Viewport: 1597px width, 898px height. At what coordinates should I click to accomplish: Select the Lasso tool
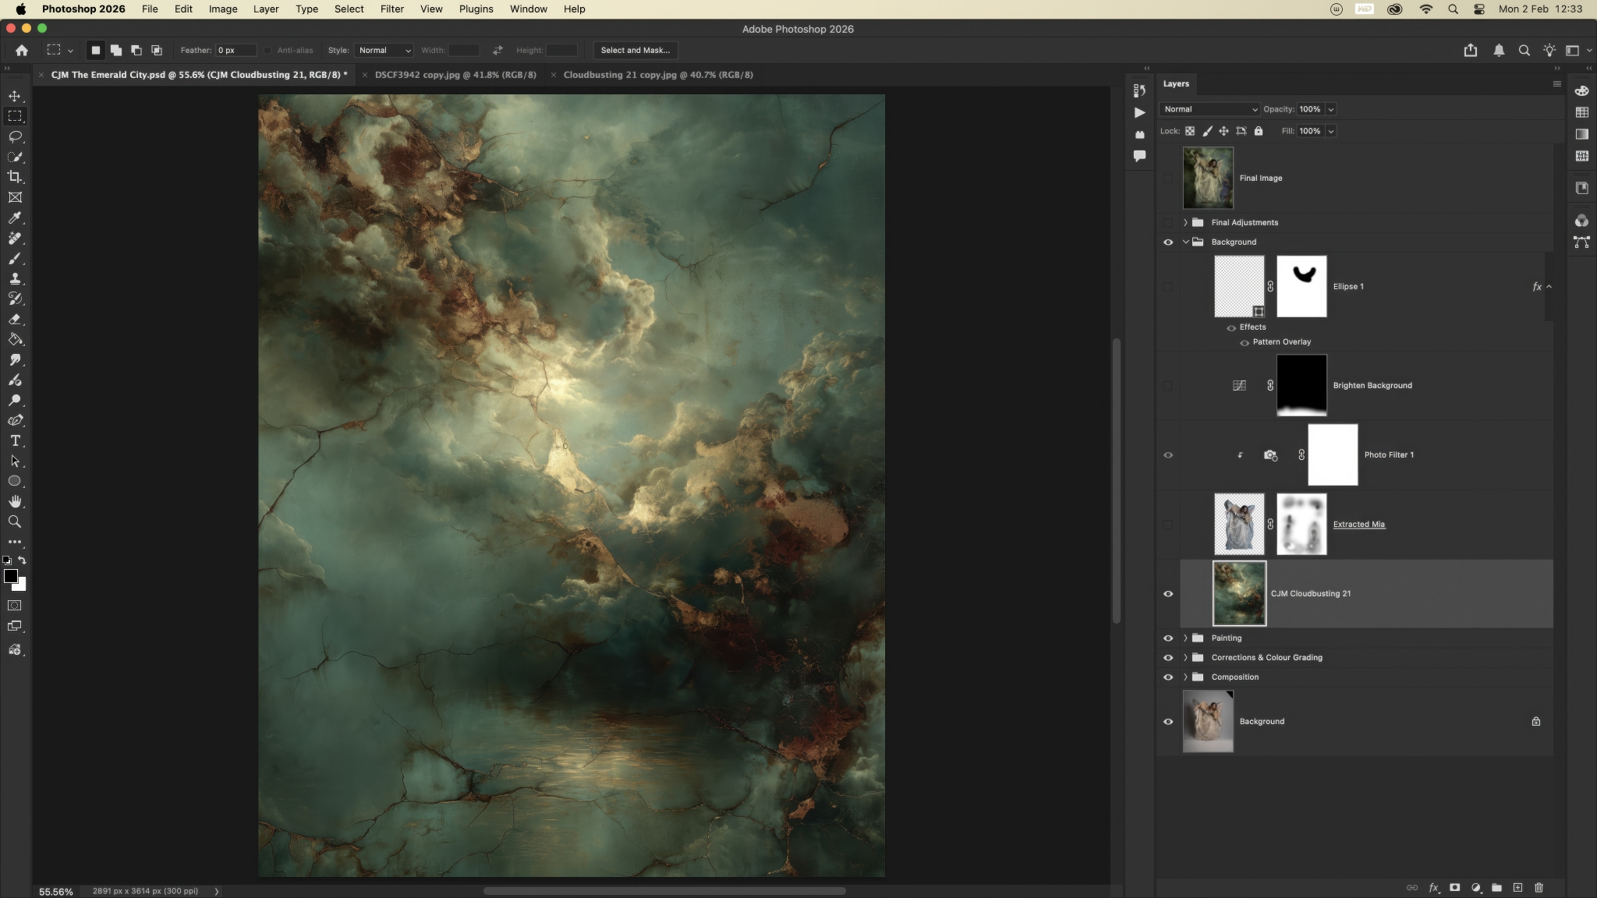tap(15, 136)
